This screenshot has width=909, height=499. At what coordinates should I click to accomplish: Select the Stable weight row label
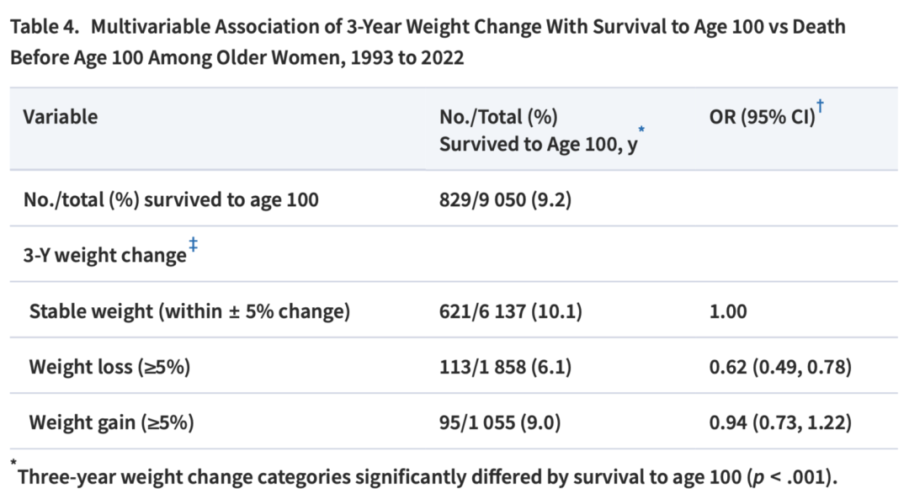click(x=189, y=311)
